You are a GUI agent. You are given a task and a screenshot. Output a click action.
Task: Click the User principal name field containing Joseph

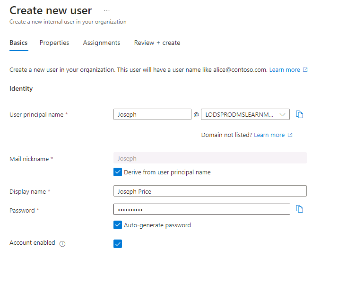pos(152,114)
